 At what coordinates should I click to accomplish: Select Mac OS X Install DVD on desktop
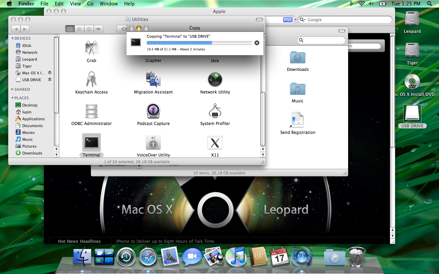(412, 82)
